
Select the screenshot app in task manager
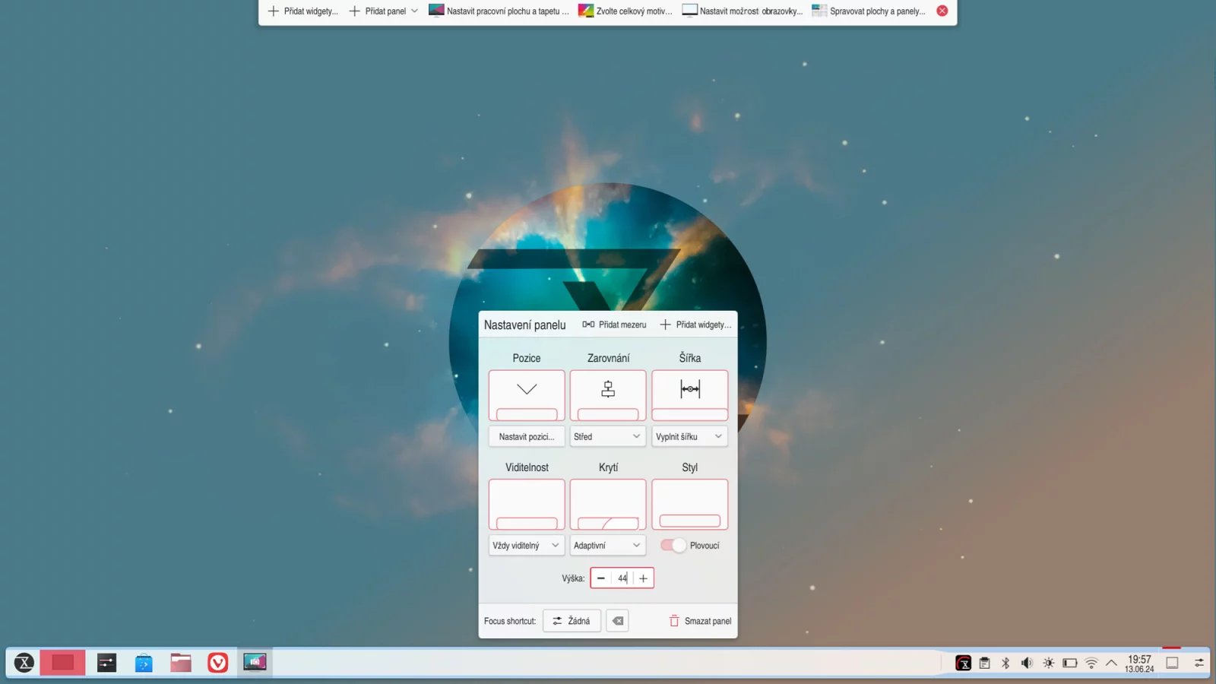[x=255, y=663]
